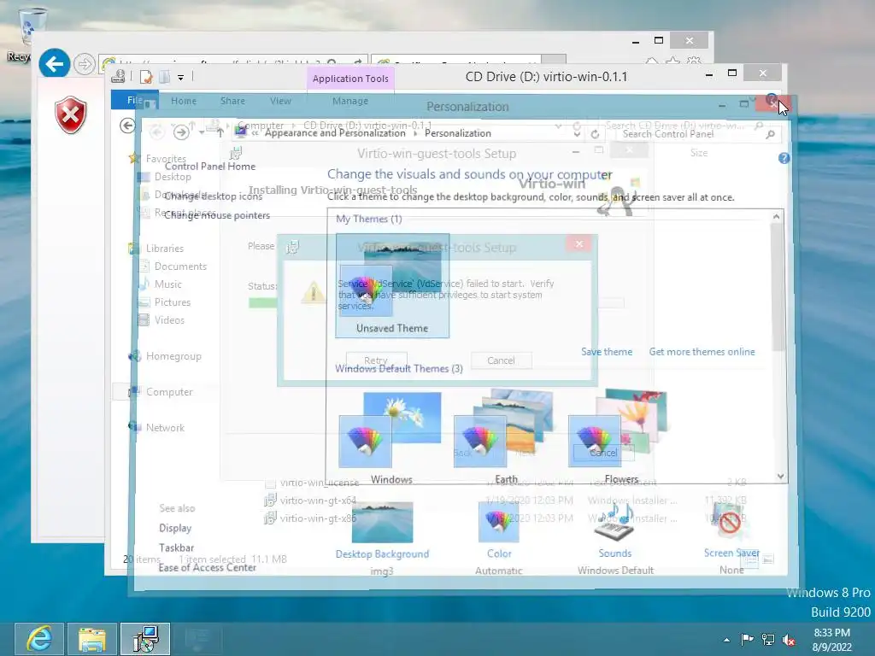This screenshot has height=656, width=875.
Task: Click the Application Tools contextual tab header
Action: click(350, 79)
